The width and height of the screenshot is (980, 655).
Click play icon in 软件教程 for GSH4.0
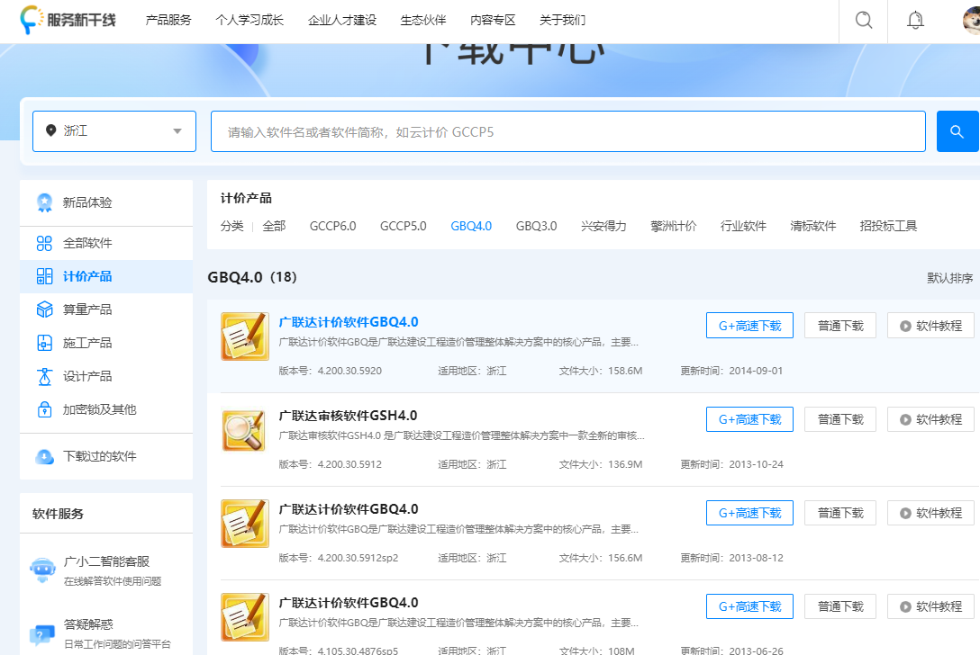point(905,419)
